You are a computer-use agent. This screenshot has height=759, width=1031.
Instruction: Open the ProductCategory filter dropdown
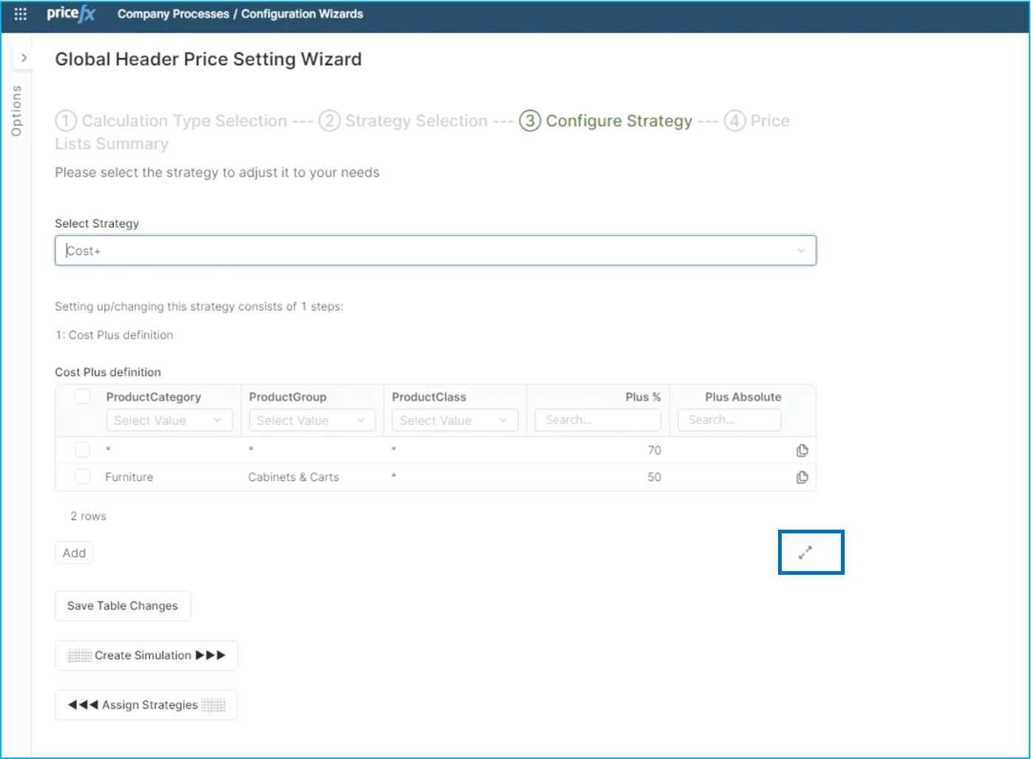coord(169,420)
